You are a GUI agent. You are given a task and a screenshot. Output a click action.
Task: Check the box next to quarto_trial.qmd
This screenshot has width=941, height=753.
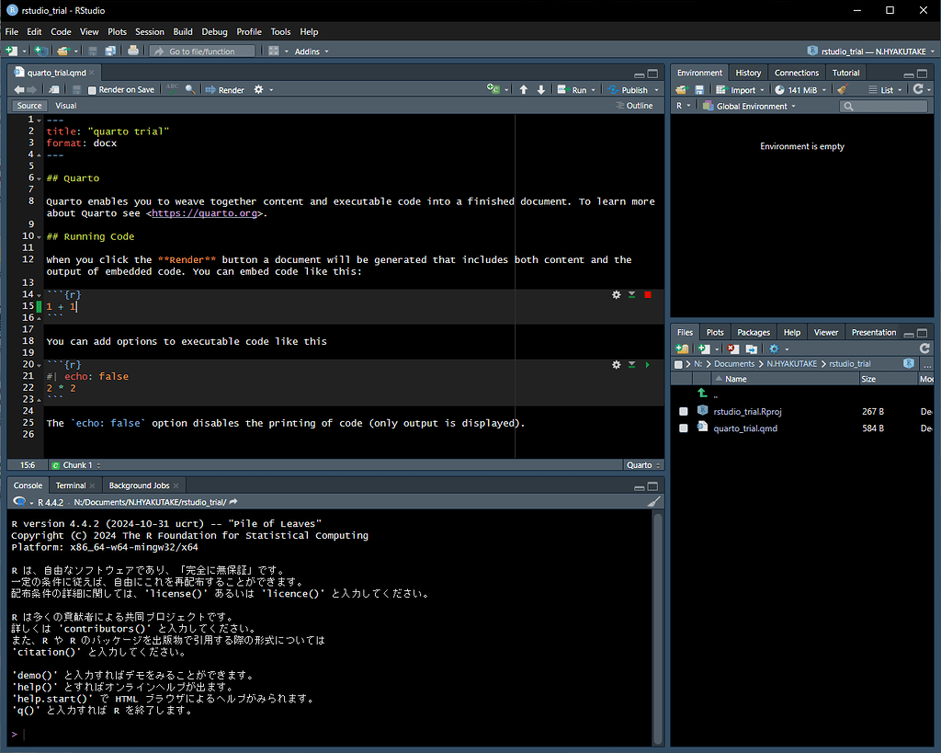tap(683, 428)
